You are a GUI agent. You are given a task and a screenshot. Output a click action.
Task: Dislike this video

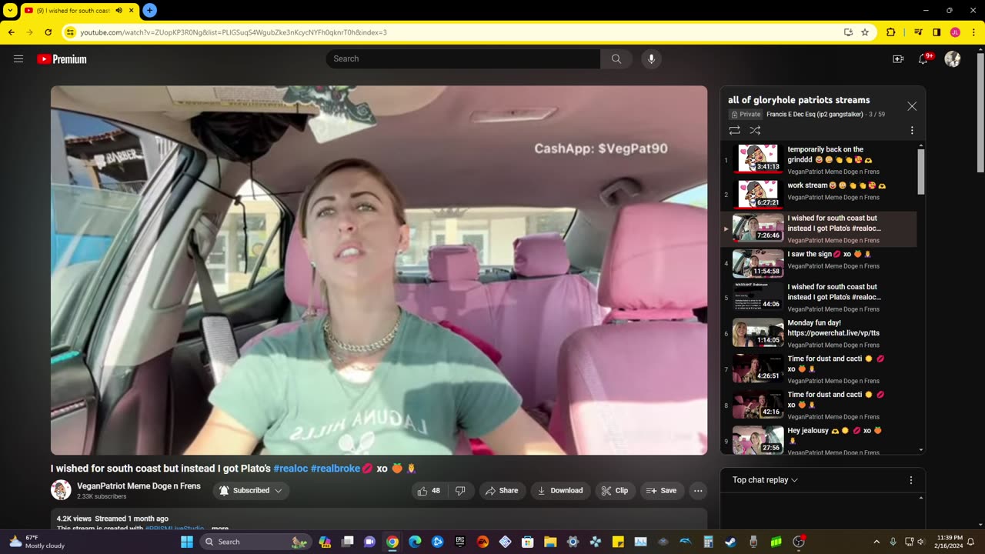coord(460,491)
